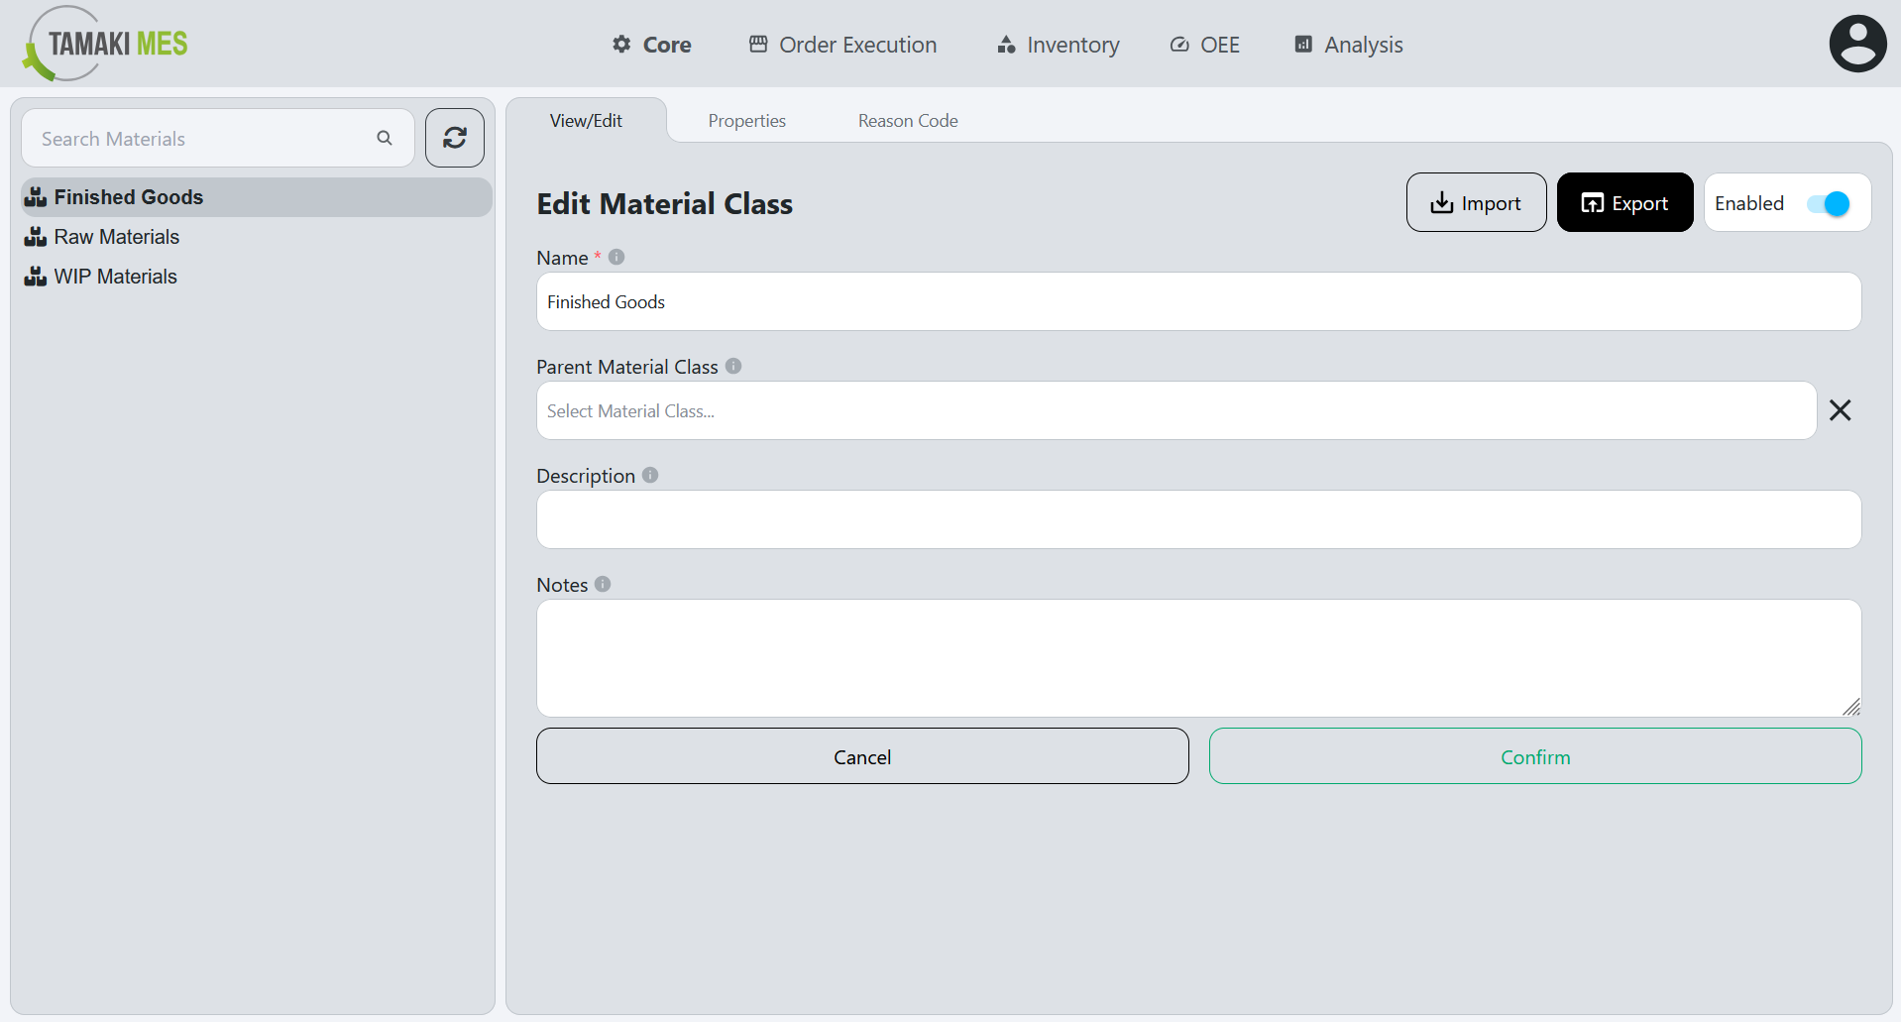The width and height of the screenshot is (1901, 1022).
Task: Click the Core gear icon in navigation
Action: [621, 45]
